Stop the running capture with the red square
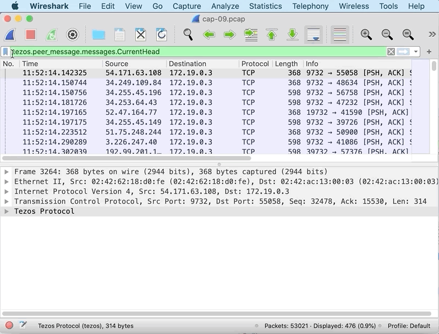 (30, 35)
